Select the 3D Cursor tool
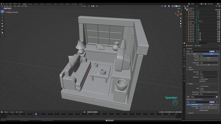Viewport: 221px width, 124px height. [x=2, y=14]
